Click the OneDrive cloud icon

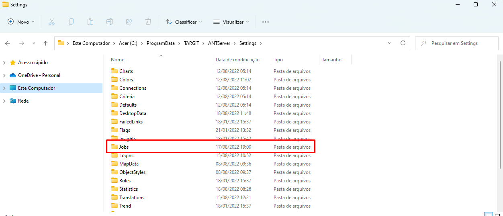click(x=13, y=75)
